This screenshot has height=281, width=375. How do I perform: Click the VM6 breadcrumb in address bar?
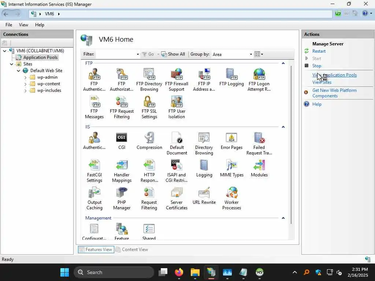coord(49,14)
